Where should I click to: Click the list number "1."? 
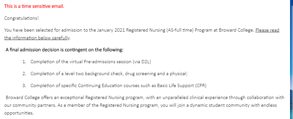(x=24, y=62)
